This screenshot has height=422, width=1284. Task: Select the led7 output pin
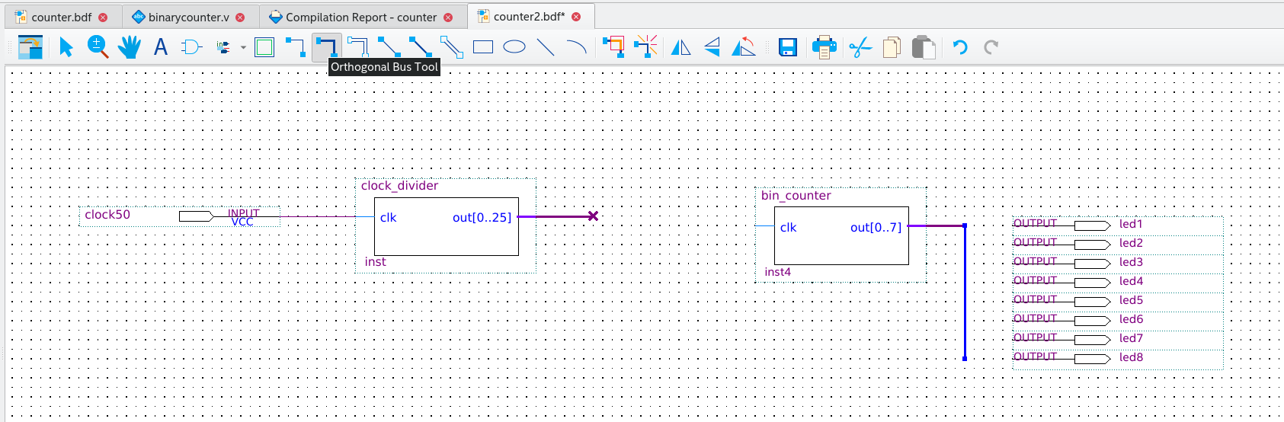point(1117,339)
